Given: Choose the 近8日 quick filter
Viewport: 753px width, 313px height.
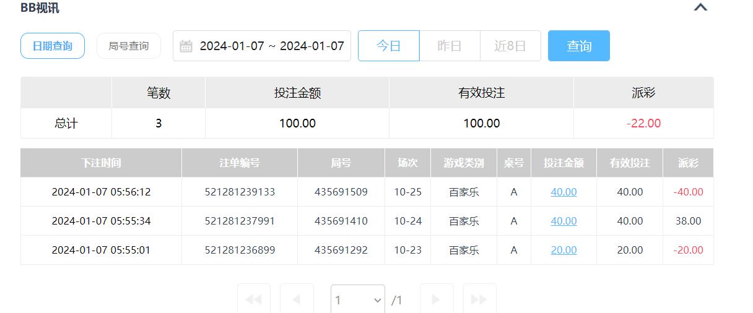Looking at the screenshot, I should coord(510,46).
